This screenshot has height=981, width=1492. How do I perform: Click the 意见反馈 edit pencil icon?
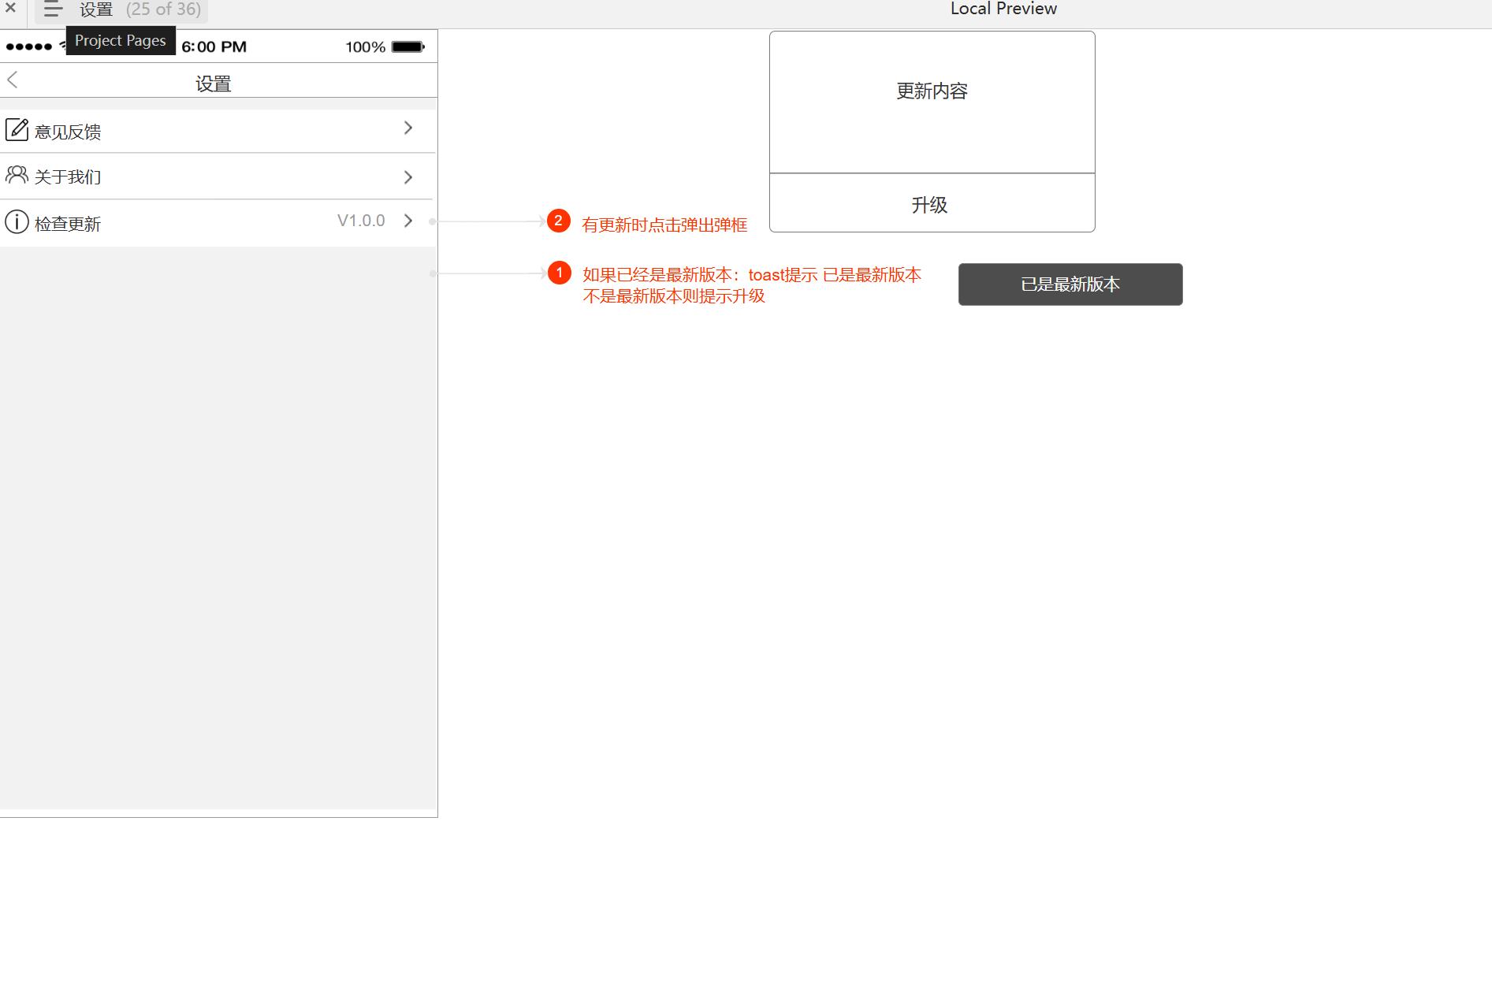point(17,129)
